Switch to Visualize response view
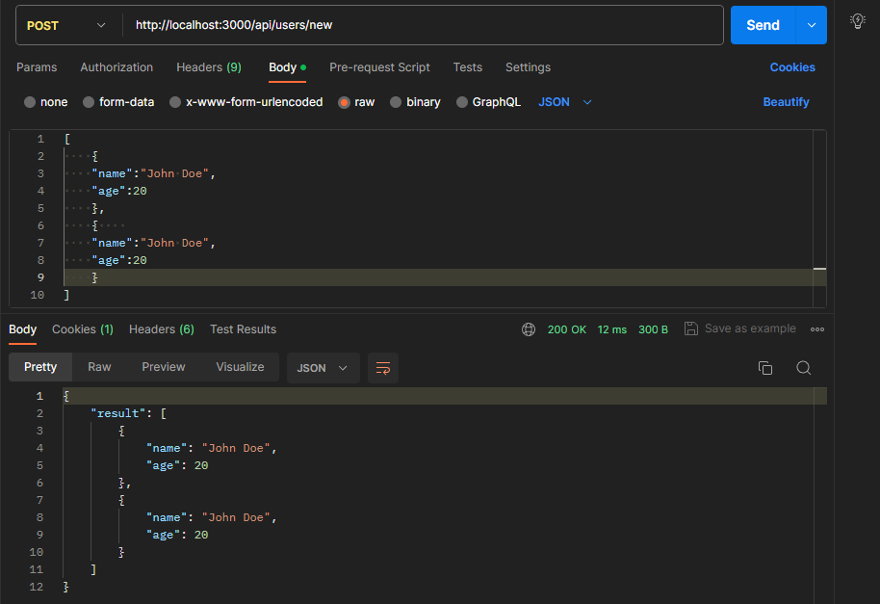 pos(240,367)
